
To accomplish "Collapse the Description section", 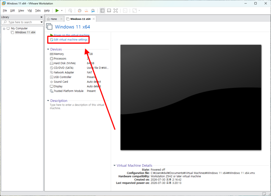I will [48, 101].
